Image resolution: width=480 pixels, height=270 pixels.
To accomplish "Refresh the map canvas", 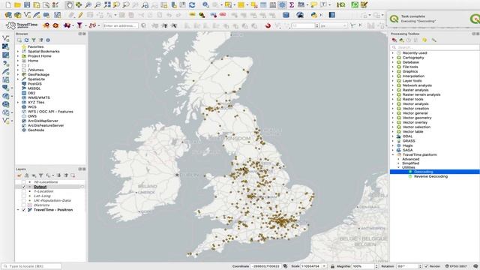I will pos(192,5).
